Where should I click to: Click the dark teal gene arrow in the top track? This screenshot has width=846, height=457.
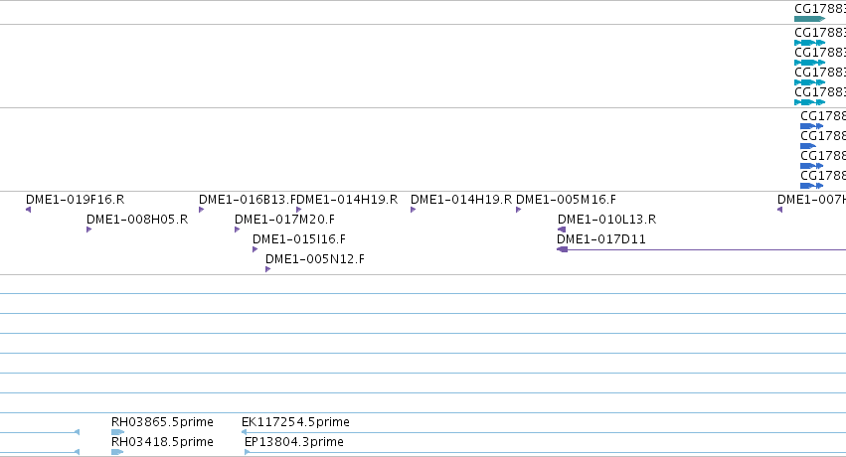pos(810,19)
